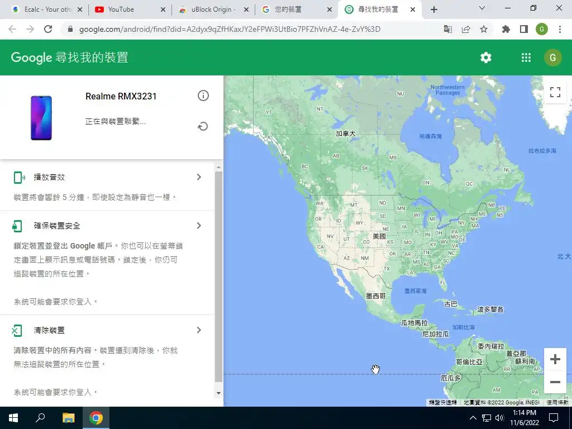Click the Erase Device icon
The image size is (572, 429).
click(x=17, y=331)
